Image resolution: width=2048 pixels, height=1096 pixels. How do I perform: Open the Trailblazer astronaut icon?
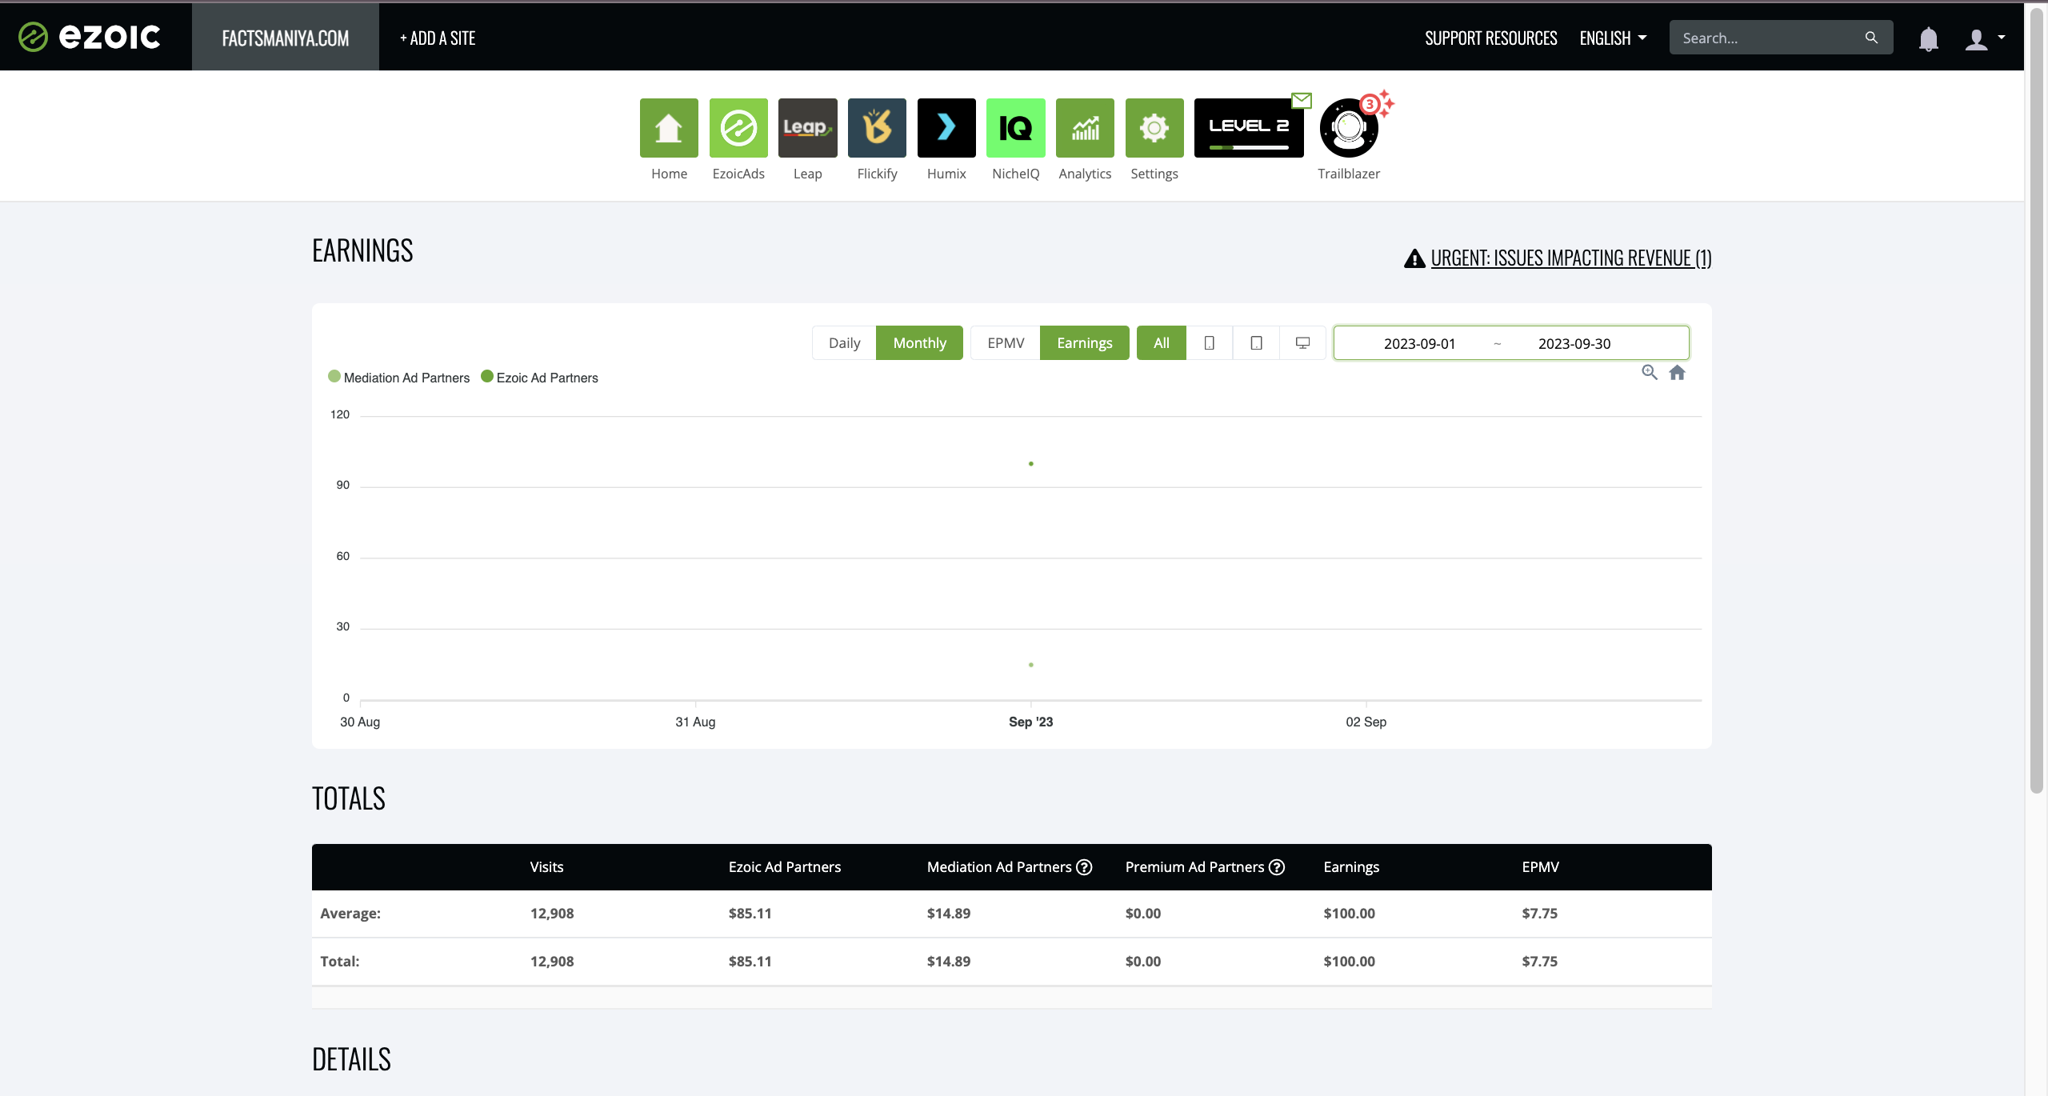coord(1349,128)
